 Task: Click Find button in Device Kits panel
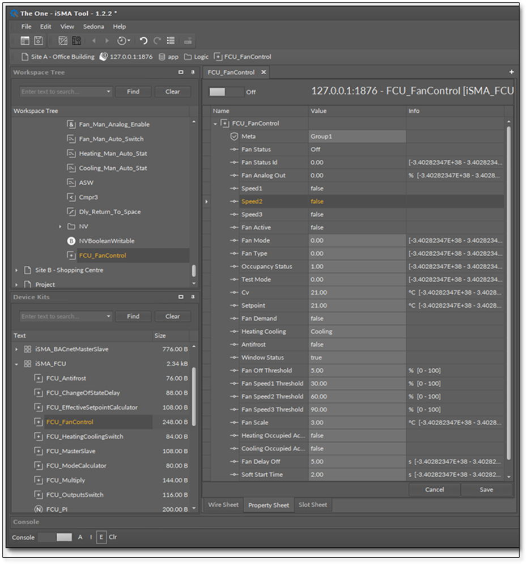[x=133, y=317]
